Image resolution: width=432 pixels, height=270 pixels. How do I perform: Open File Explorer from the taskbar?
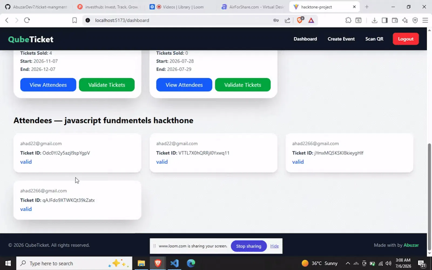(141, 263)
